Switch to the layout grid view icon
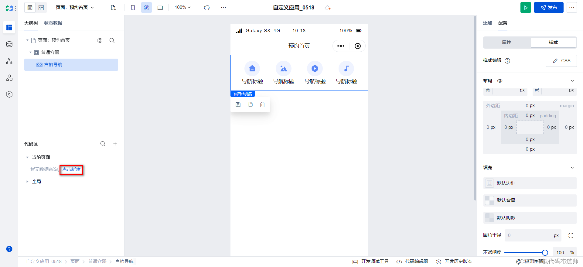 tap(41, 8)
